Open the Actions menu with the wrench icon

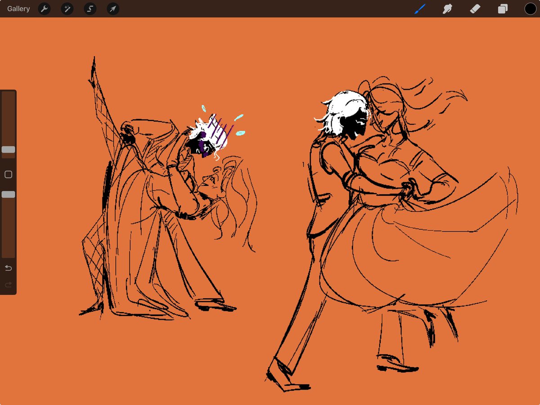(x=44, y=9)
